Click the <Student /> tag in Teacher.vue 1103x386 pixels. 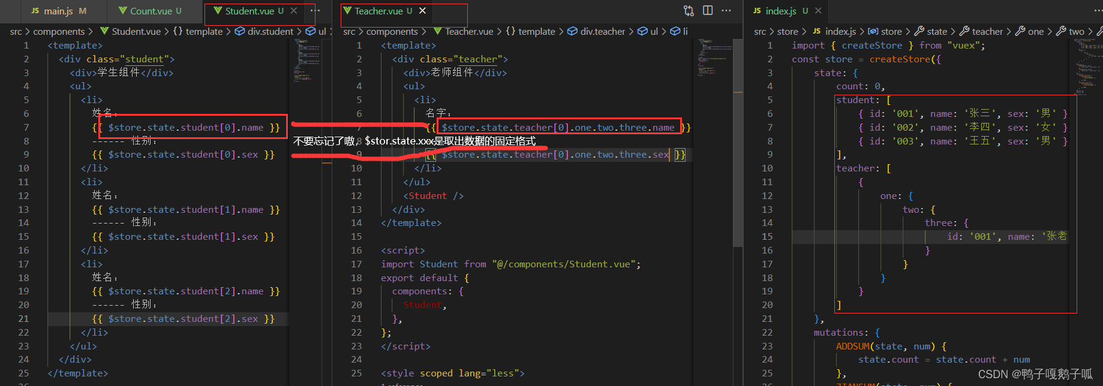[433, 196]
